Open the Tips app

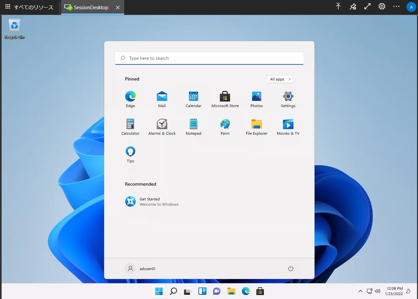130,155
